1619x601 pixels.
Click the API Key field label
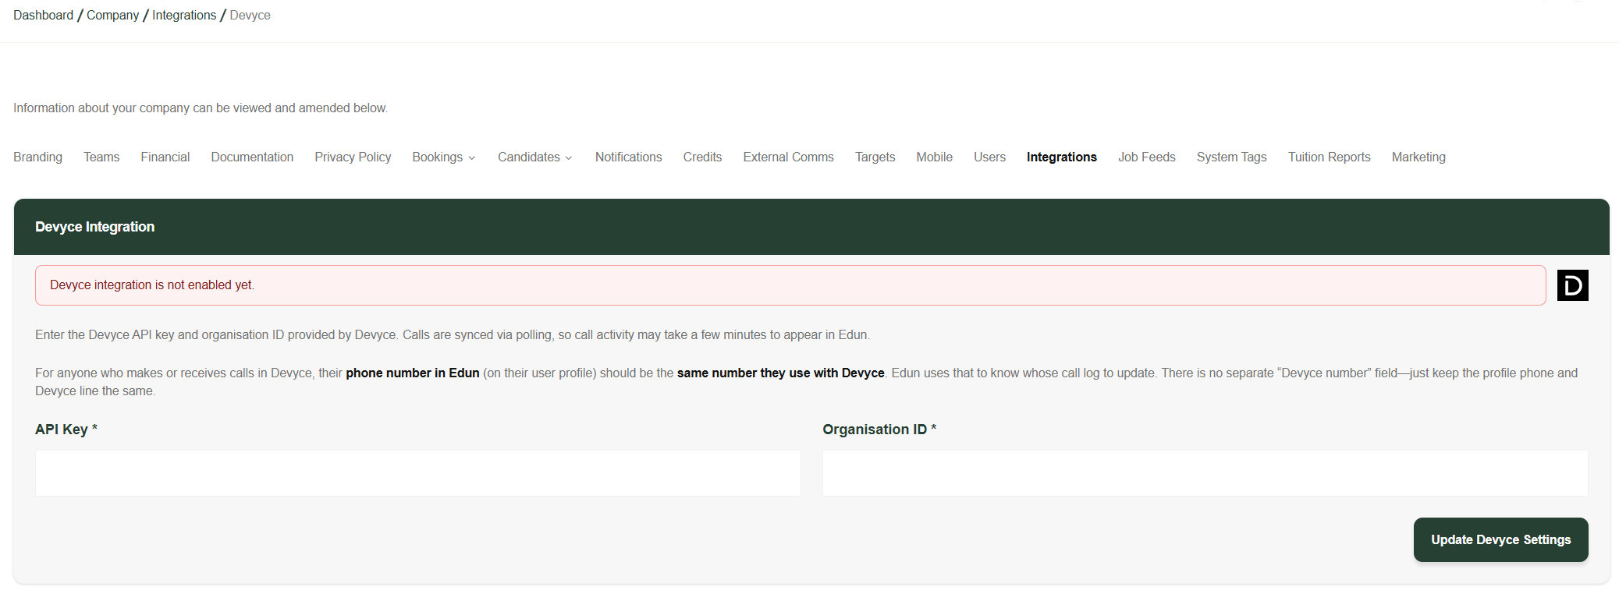(x=66, y=430)
